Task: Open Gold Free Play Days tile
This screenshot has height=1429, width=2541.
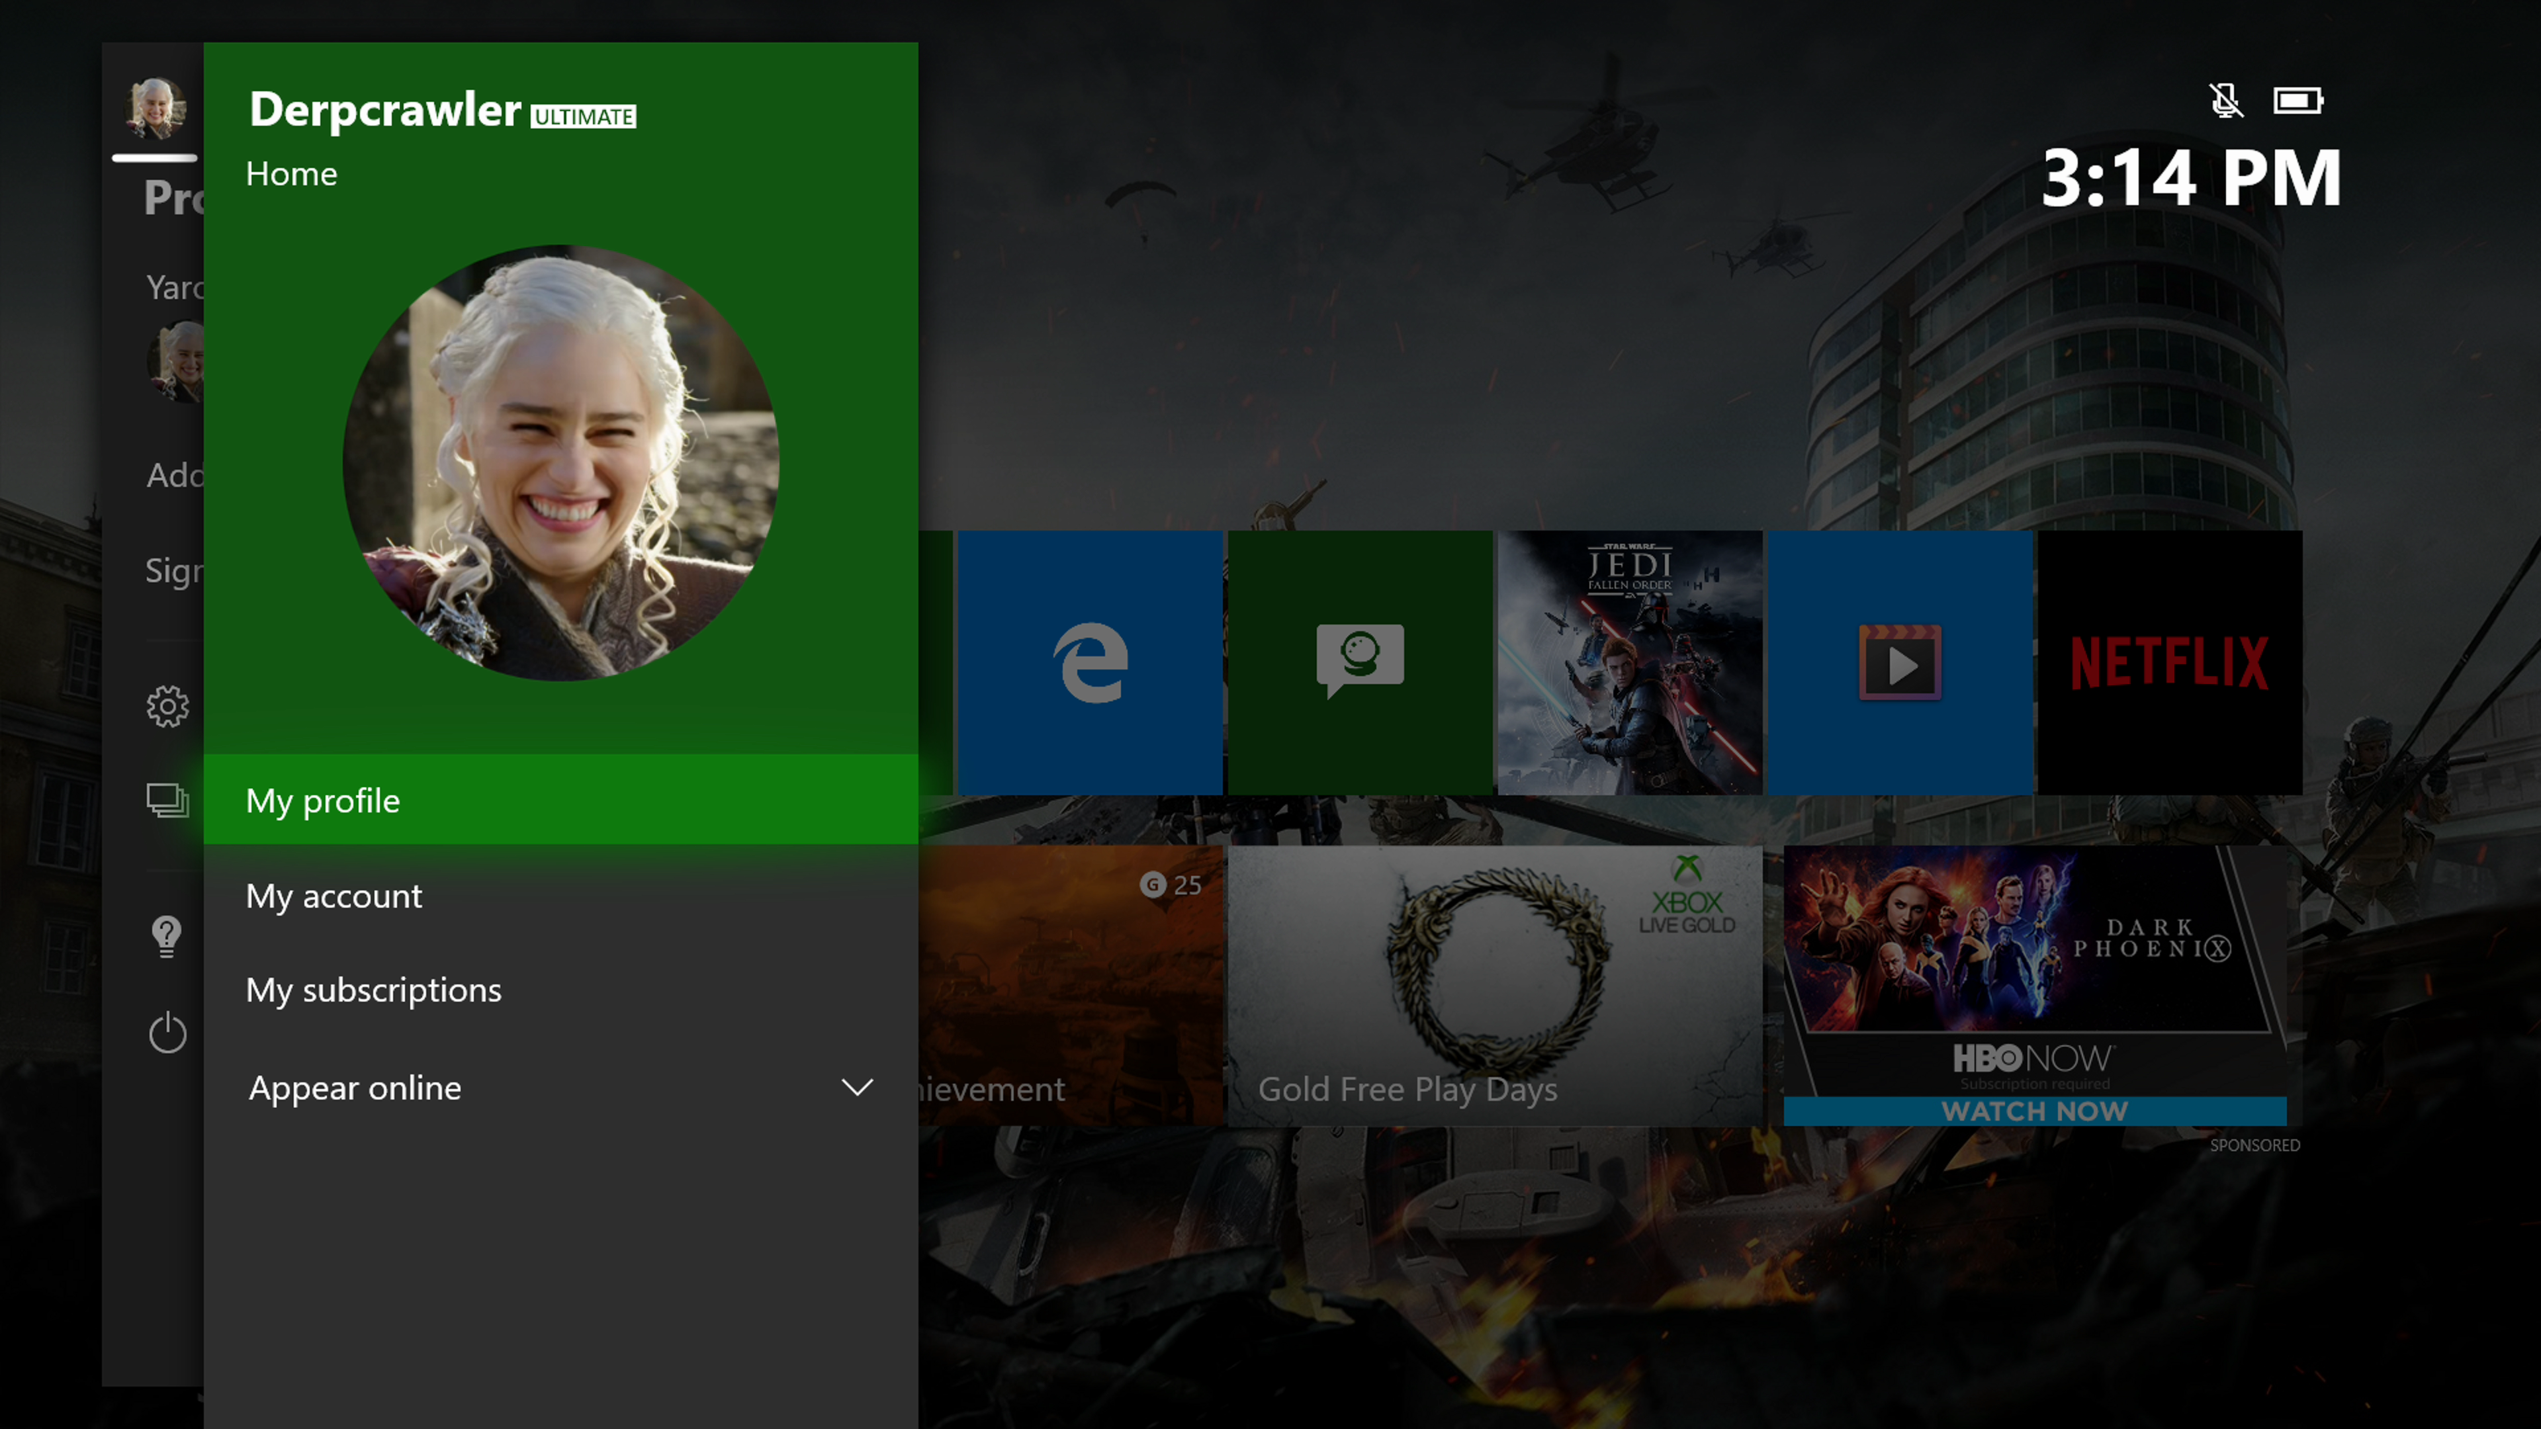Action: [1494, 985]
